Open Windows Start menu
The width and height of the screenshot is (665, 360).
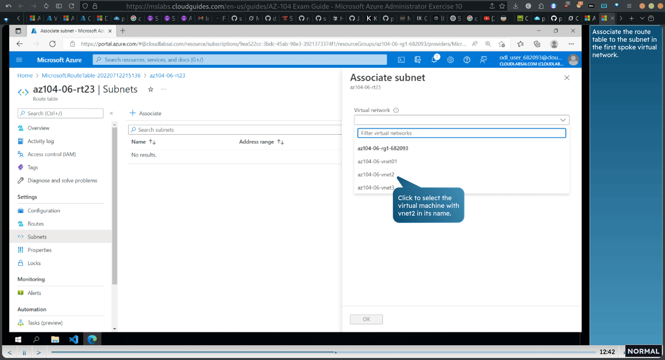click(18, 339)
